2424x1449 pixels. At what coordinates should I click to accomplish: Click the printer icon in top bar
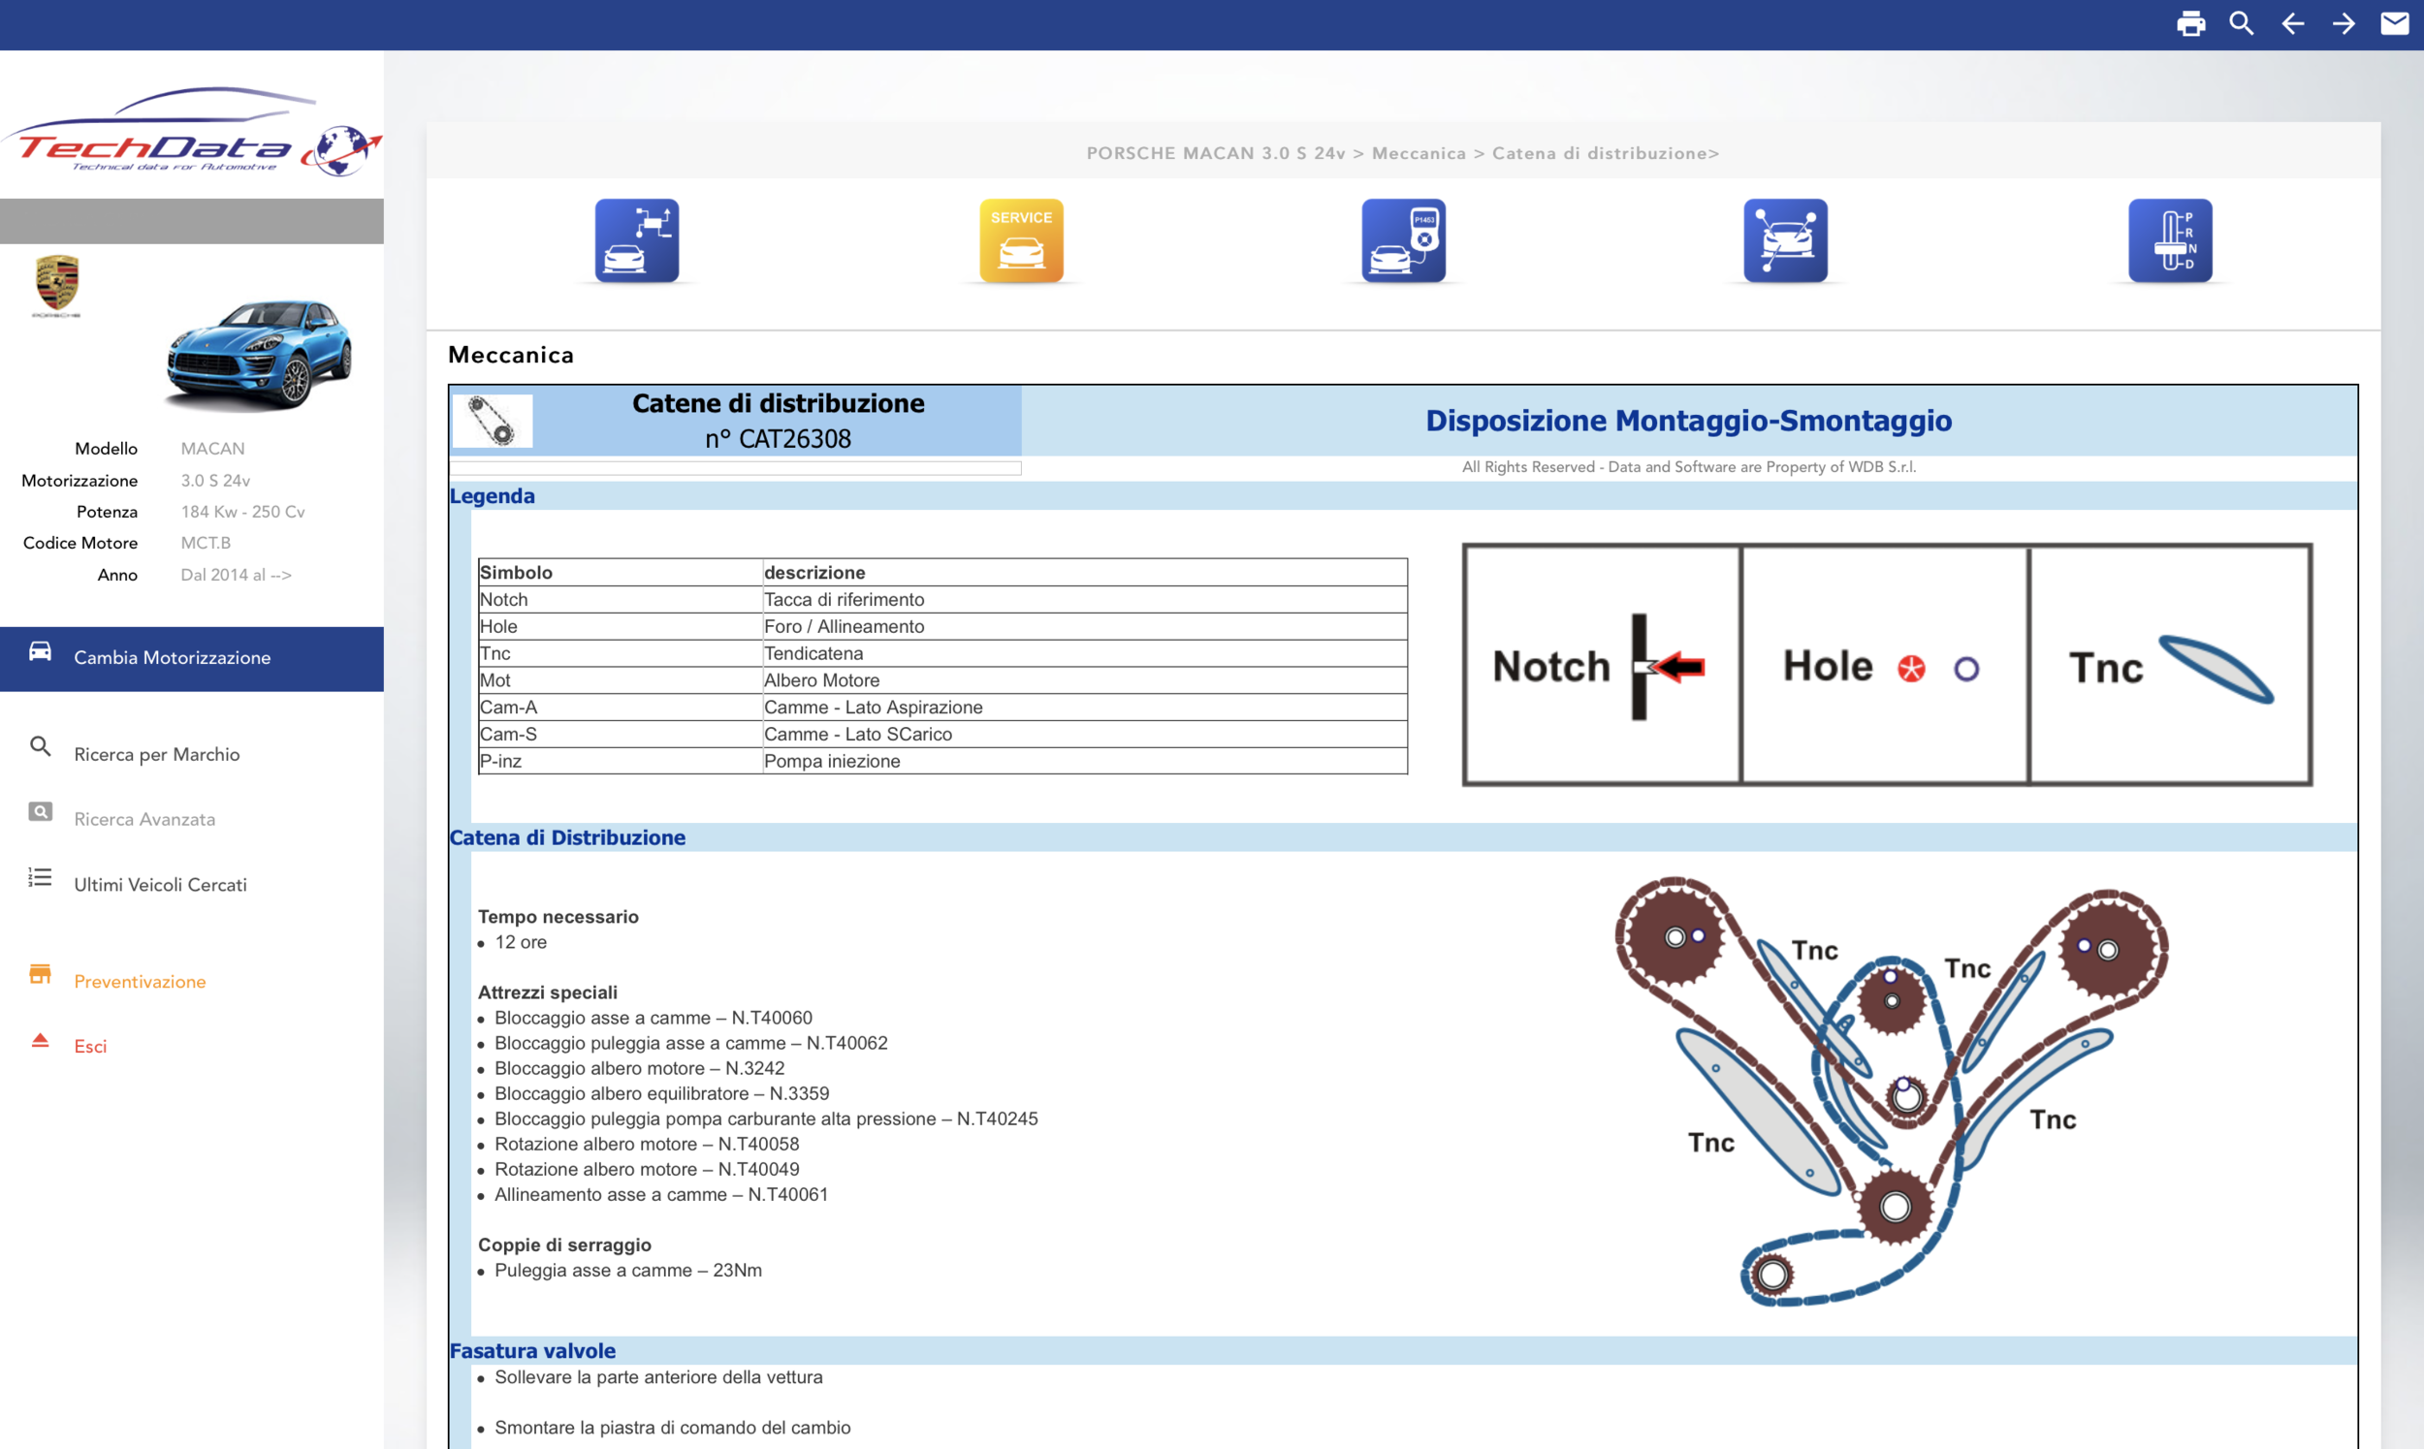point(2190,23)
